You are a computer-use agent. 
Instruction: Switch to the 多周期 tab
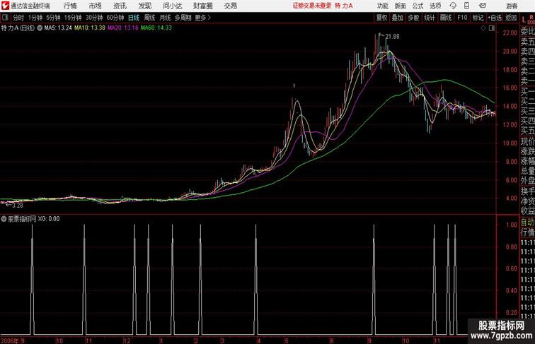(x=183, y=18)
